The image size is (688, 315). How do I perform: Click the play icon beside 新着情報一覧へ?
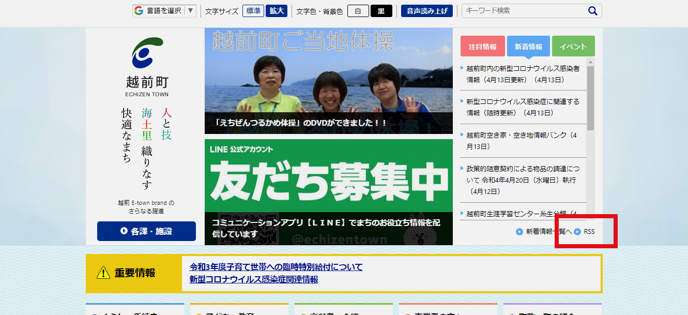pos(519,232)
